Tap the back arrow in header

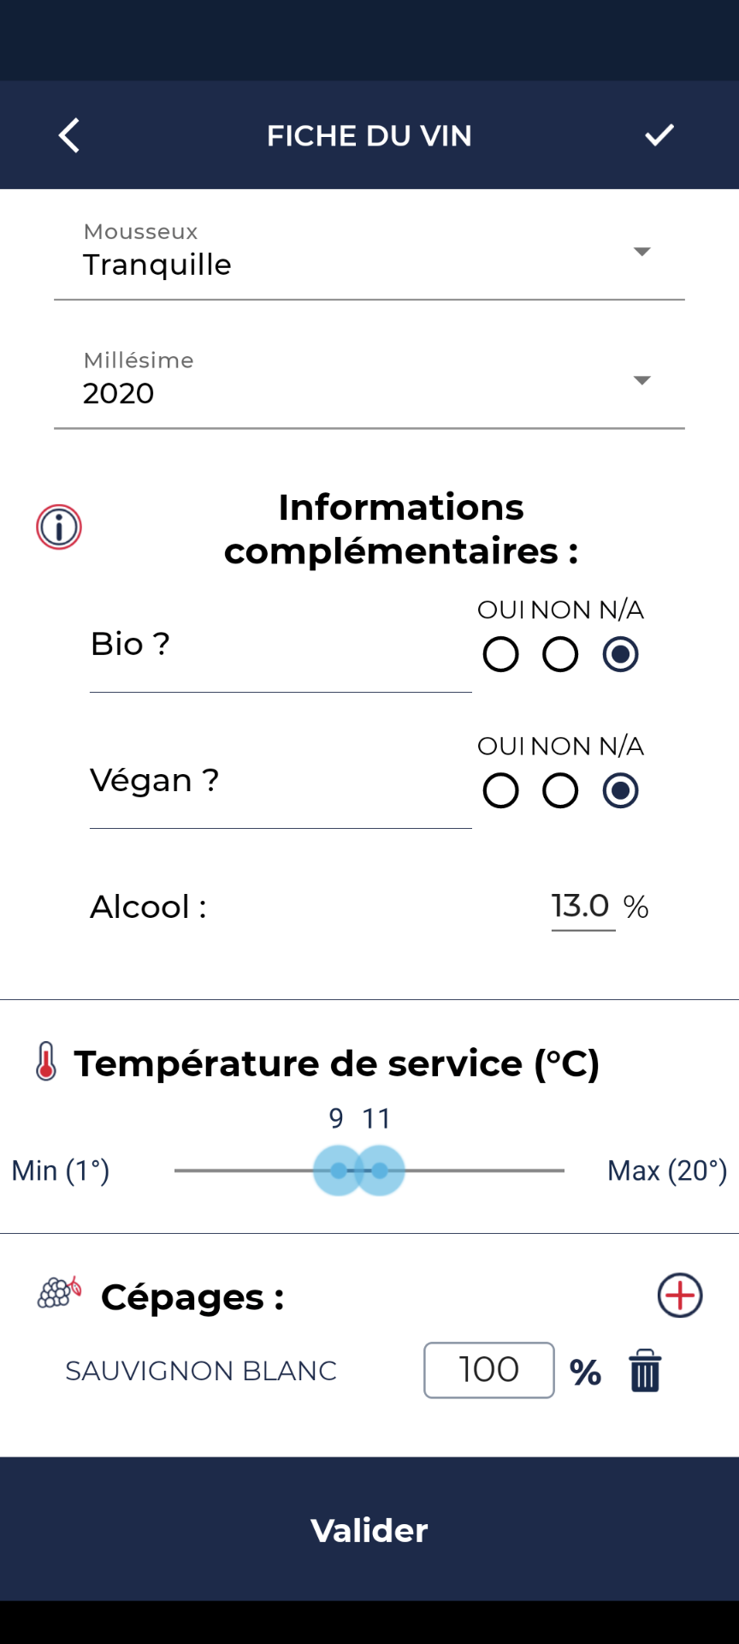(69, 135)
